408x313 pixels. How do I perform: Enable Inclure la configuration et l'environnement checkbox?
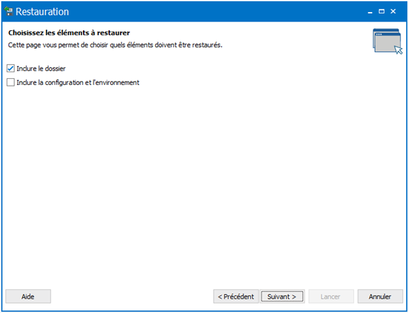tap(10, 82)
